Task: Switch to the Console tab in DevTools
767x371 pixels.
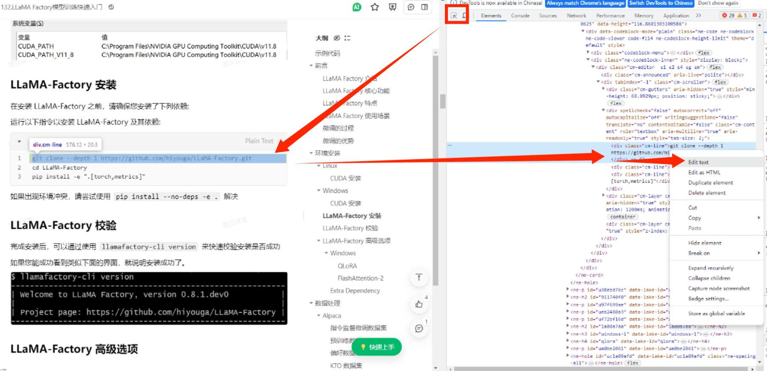Action: [520, 16]
